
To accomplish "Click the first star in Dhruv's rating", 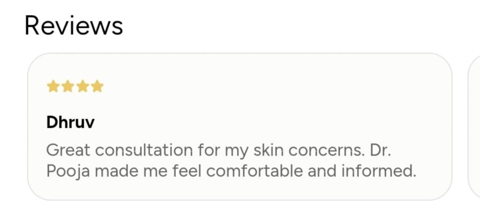I will (52, 87).
